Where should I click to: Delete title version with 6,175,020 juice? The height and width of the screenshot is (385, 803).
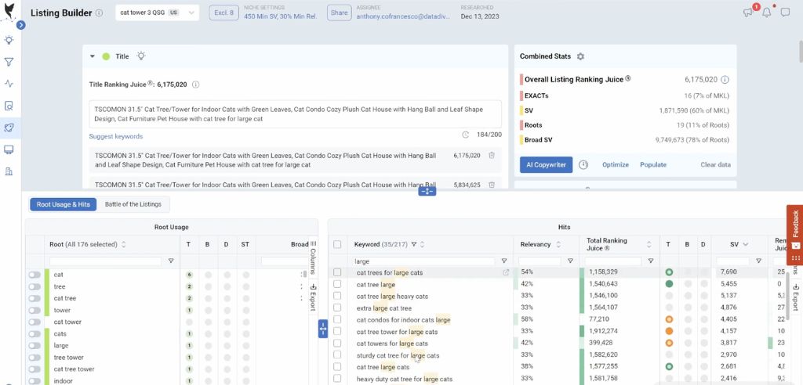(x=492, y=156)
